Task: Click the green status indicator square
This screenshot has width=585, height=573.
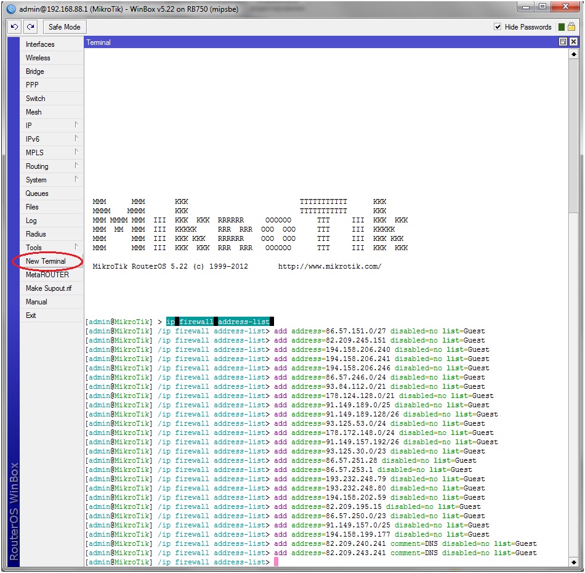Action: coord(561,27)
